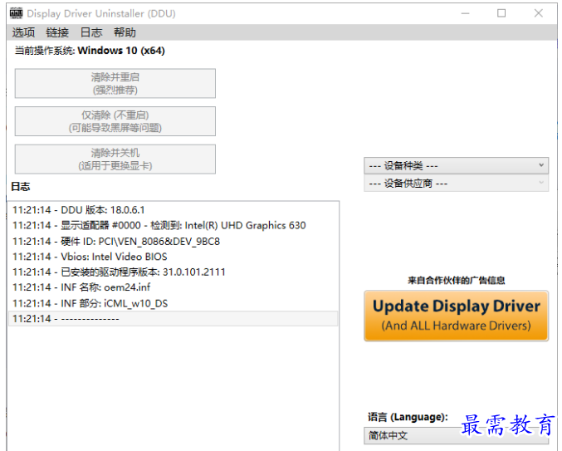Select the dashed separator log line
The height and width of the screenshot is (451, 562).
(x=173, y=319)
